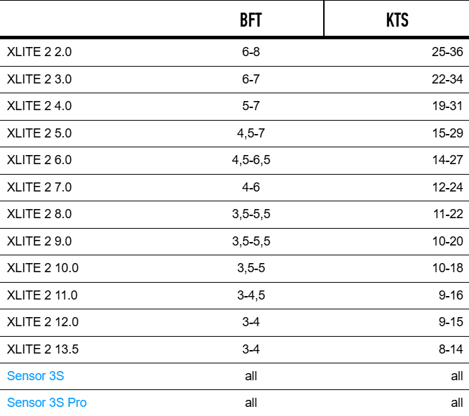
Task: Click the 25-36 KTS value
Action: click(x=447, y=52)
